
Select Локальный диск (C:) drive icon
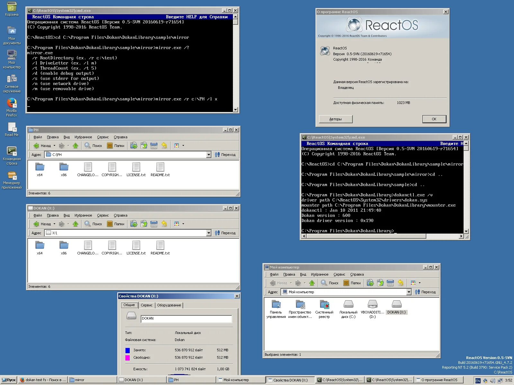click(348, 309)
